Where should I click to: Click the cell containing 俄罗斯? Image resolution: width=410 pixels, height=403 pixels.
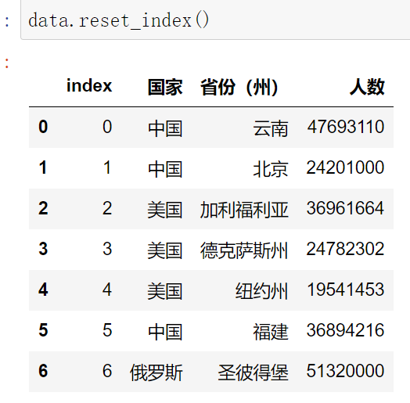click(x=156, y=372)
